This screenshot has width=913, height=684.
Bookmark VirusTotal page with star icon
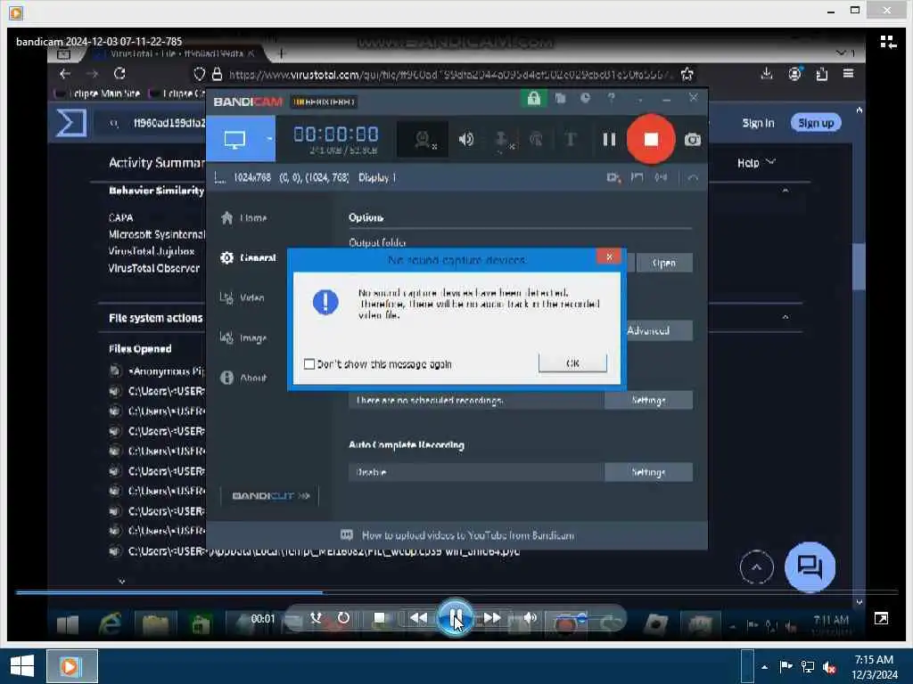[687, 74]
